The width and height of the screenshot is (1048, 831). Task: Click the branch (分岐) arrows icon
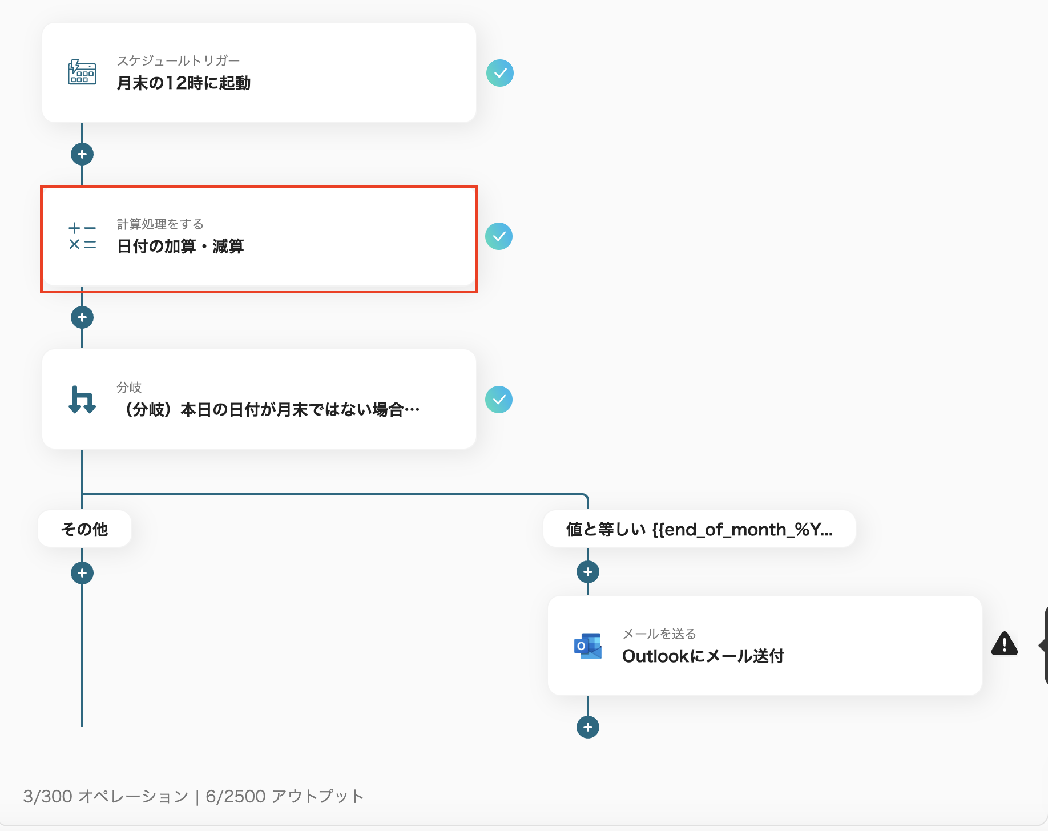[x=82, y=399]
